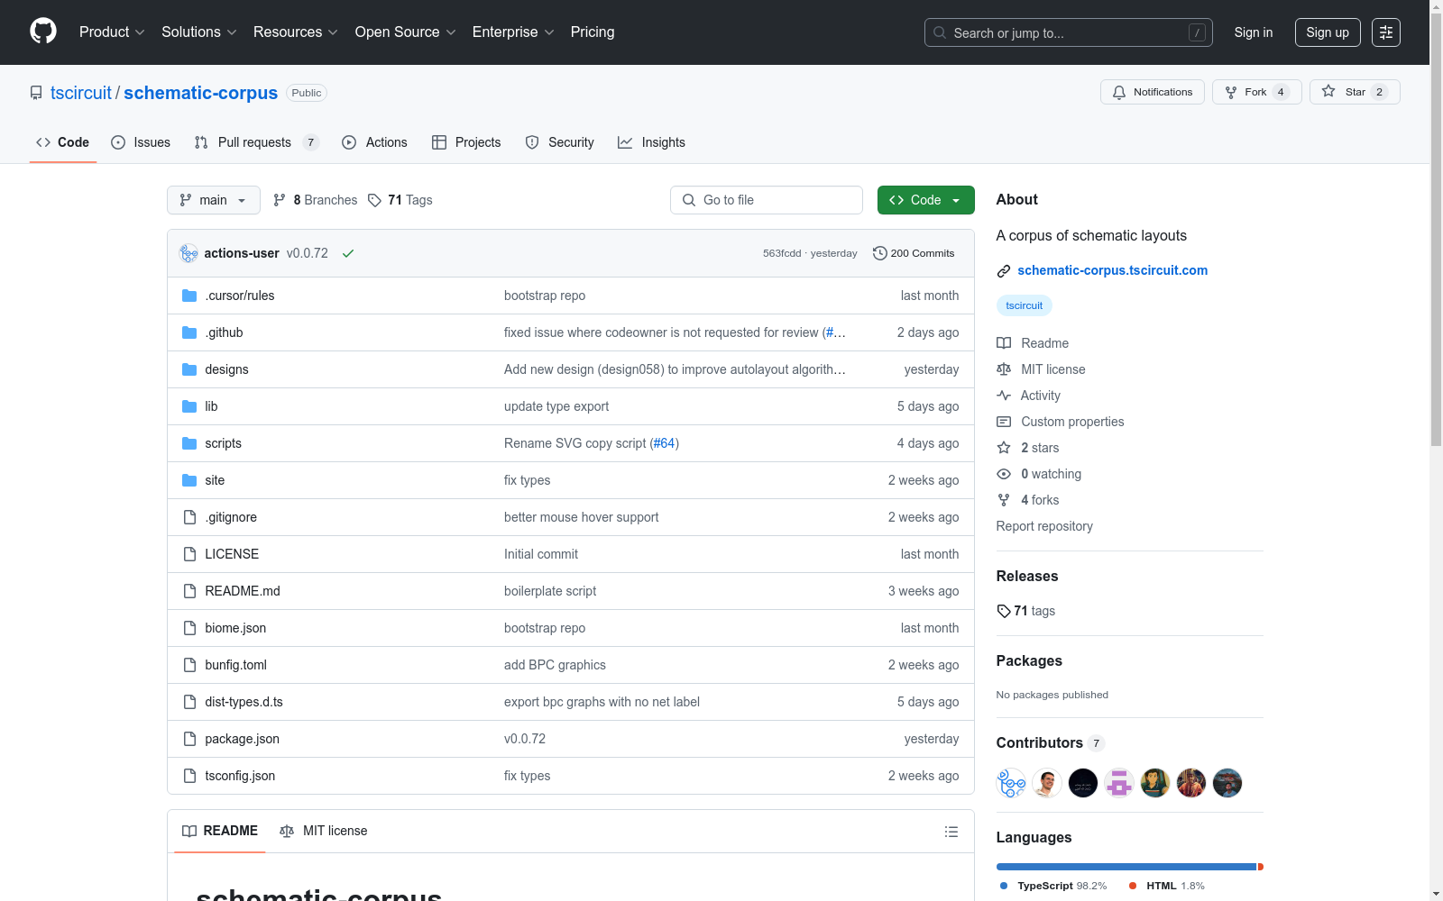
Task: Click the MIT license scale icon in About
Action: tap(1004, 369)
